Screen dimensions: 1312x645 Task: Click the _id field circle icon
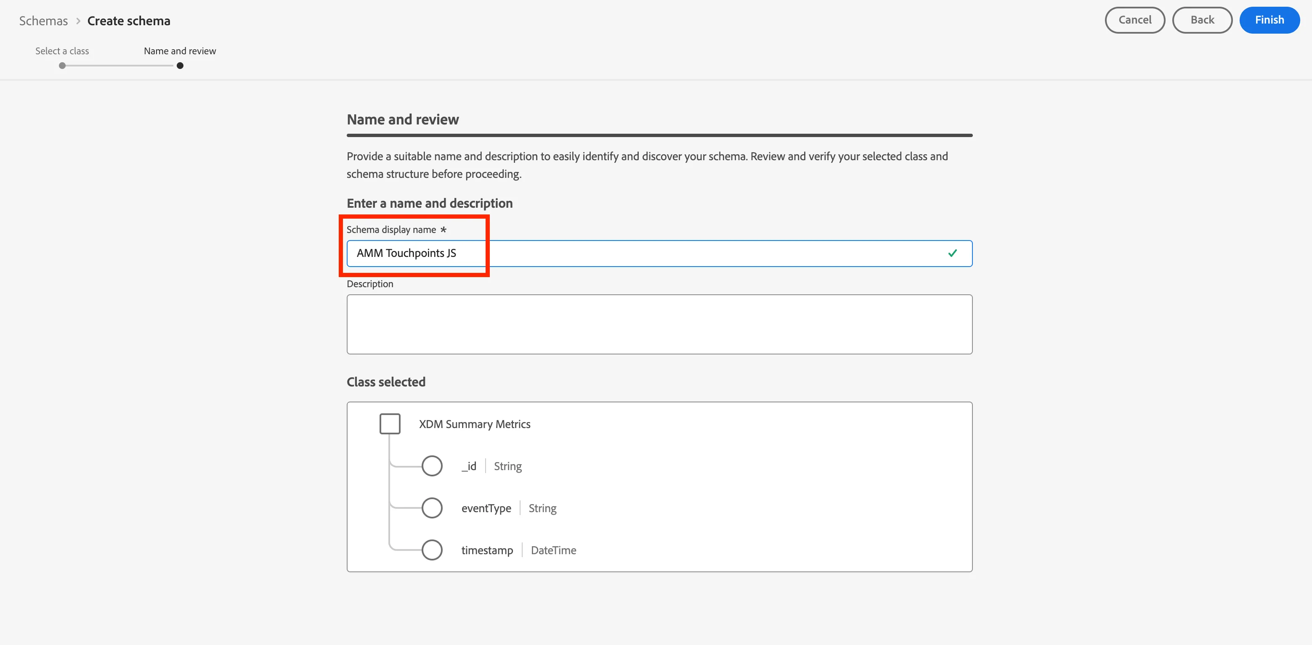pos(432,466)
